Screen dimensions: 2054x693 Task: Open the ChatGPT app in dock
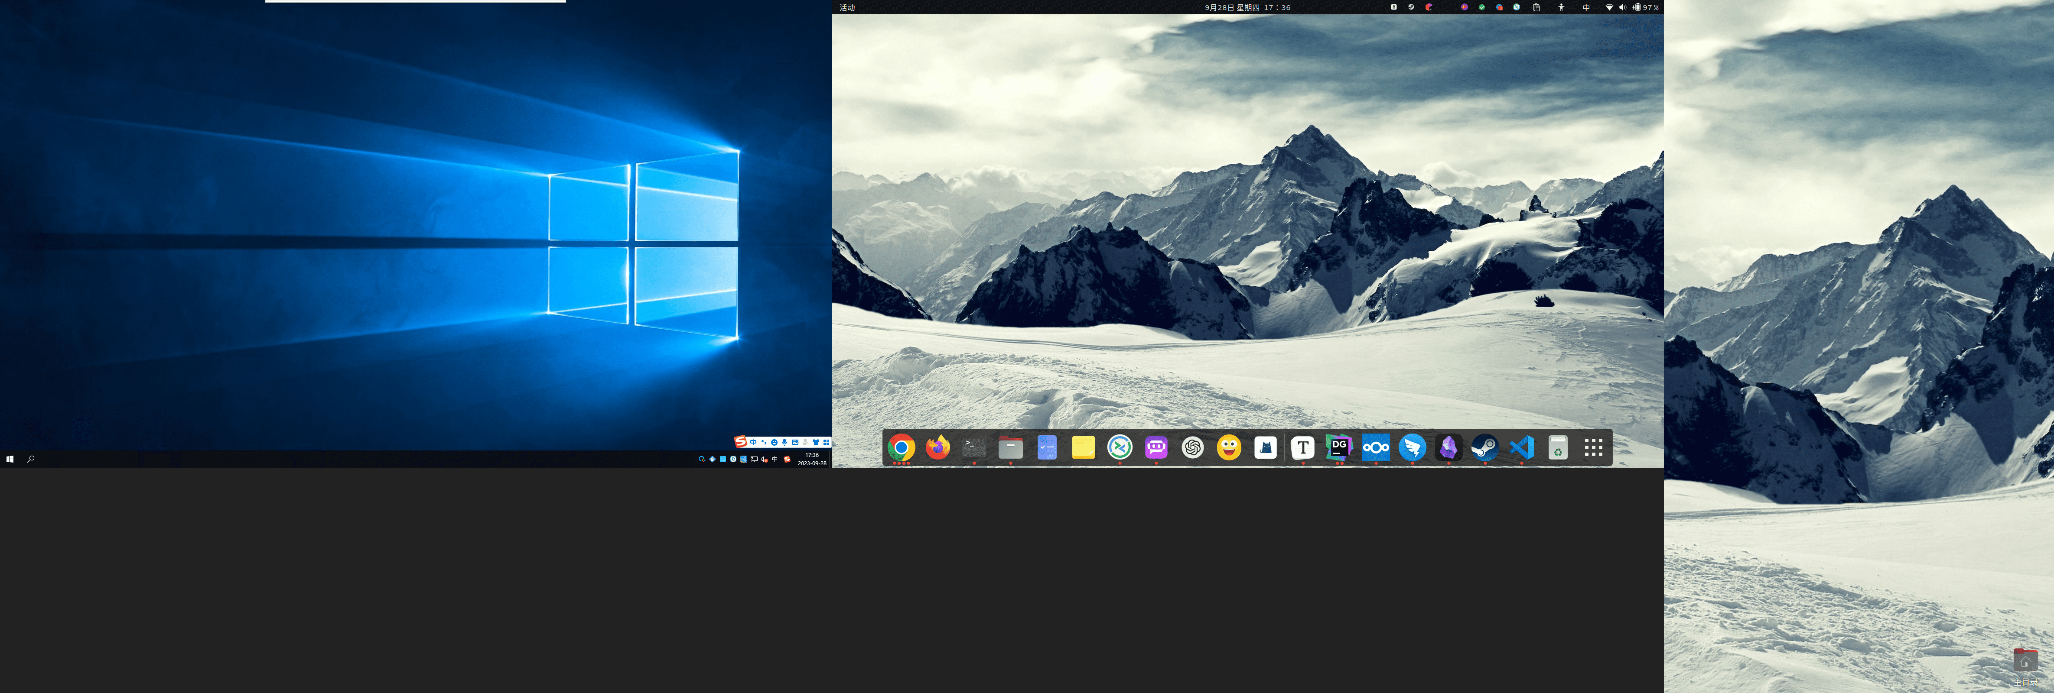pos(1193,448)
